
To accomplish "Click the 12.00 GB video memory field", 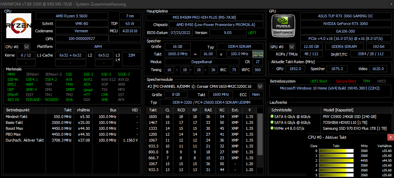I will pos(311,47).
